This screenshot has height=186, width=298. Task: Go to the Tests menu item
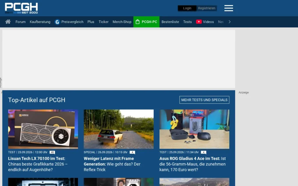click(x=187, y=22)
